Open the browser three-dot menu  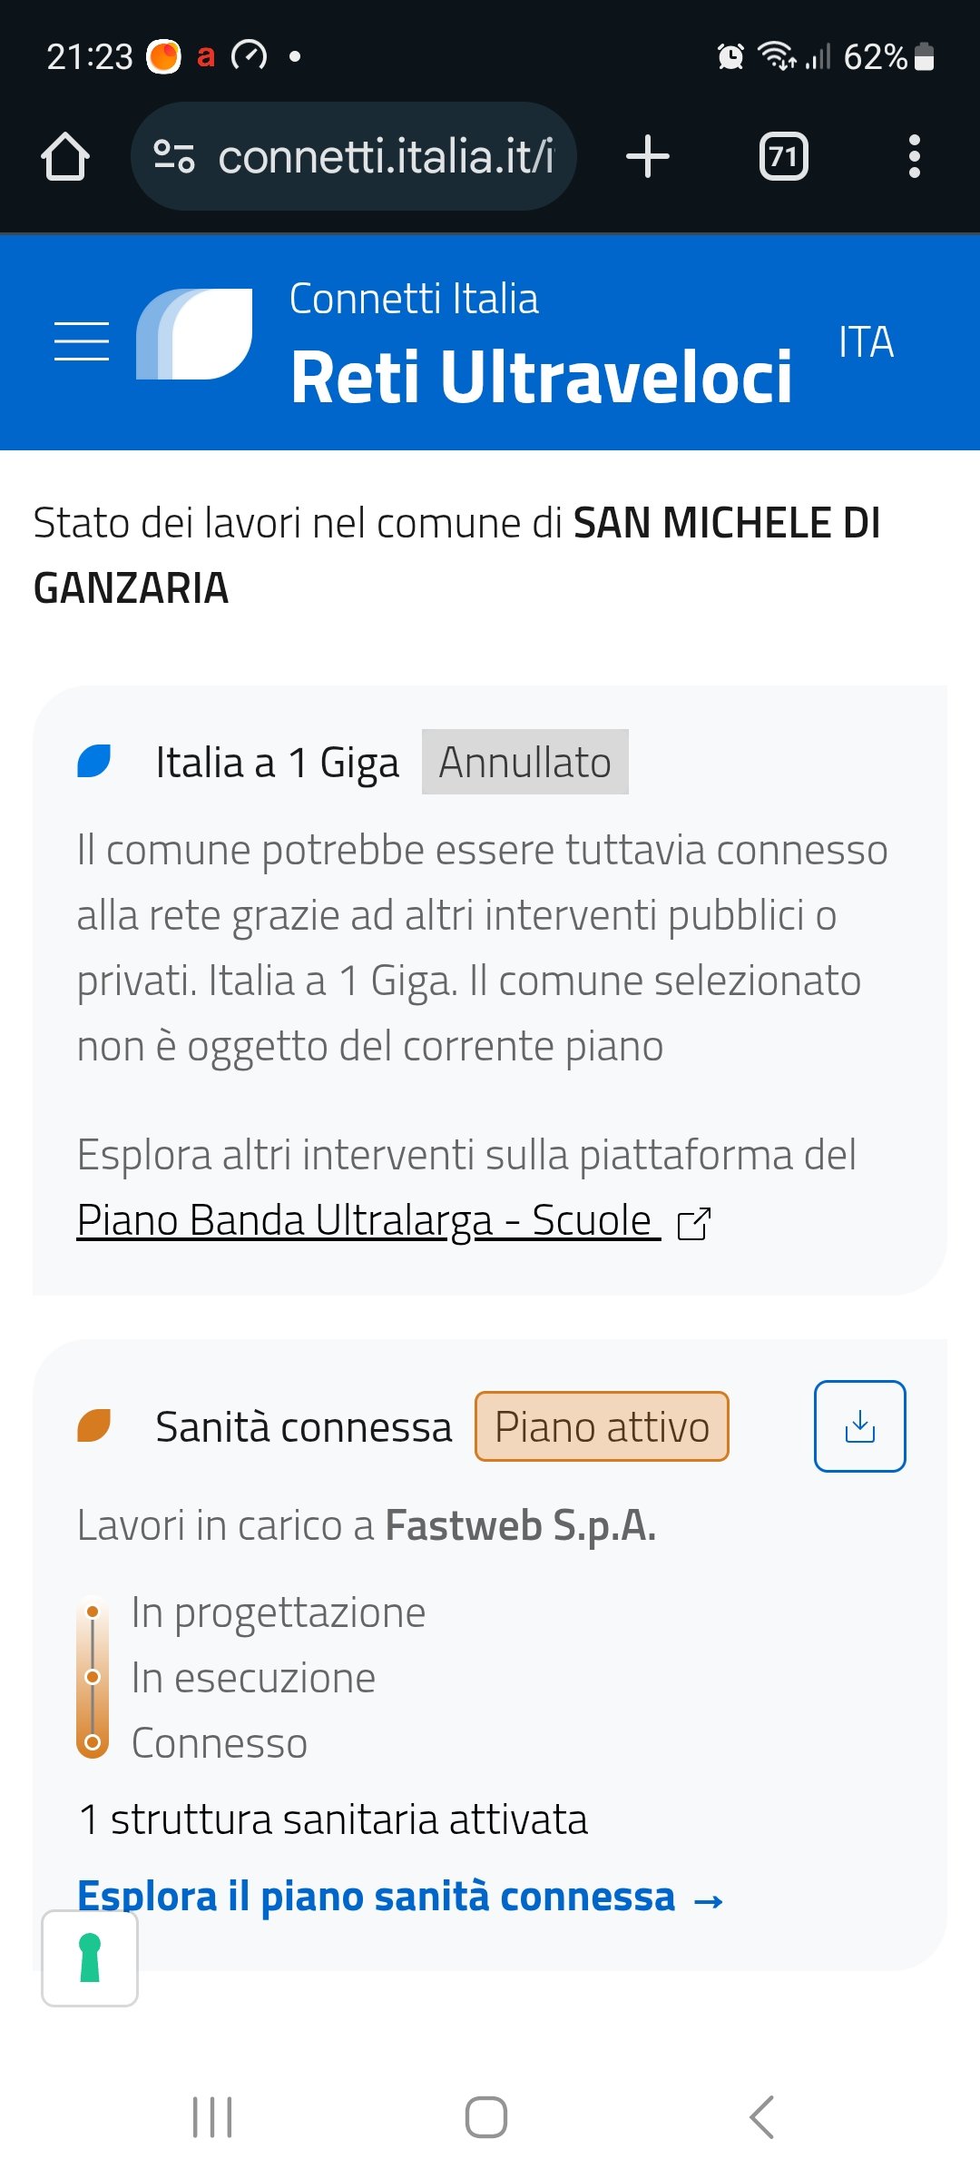914,156
